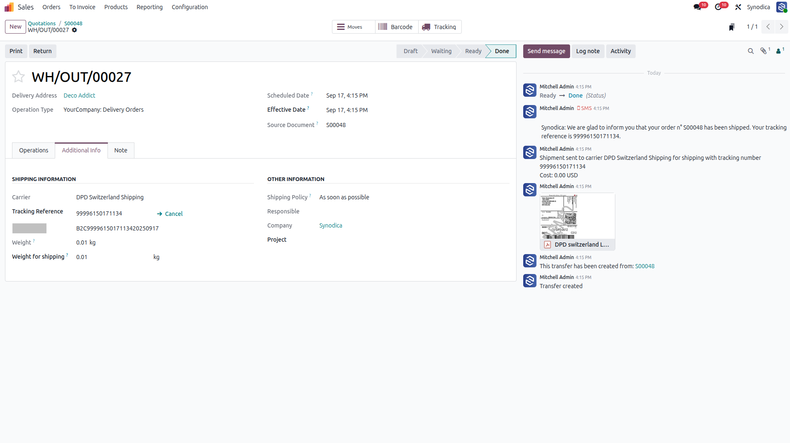Image resolution: width=790 pixels, height=443 pixels.
Task: Click the Weight for shipping help mark
Action: [67, 255]
